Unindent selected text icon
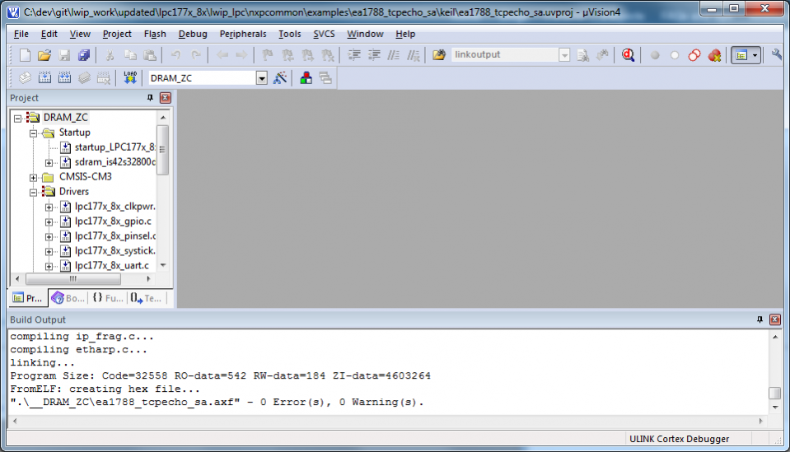This screenshot has width=790, height=452. pyautogui.click(x=374, y=55)
